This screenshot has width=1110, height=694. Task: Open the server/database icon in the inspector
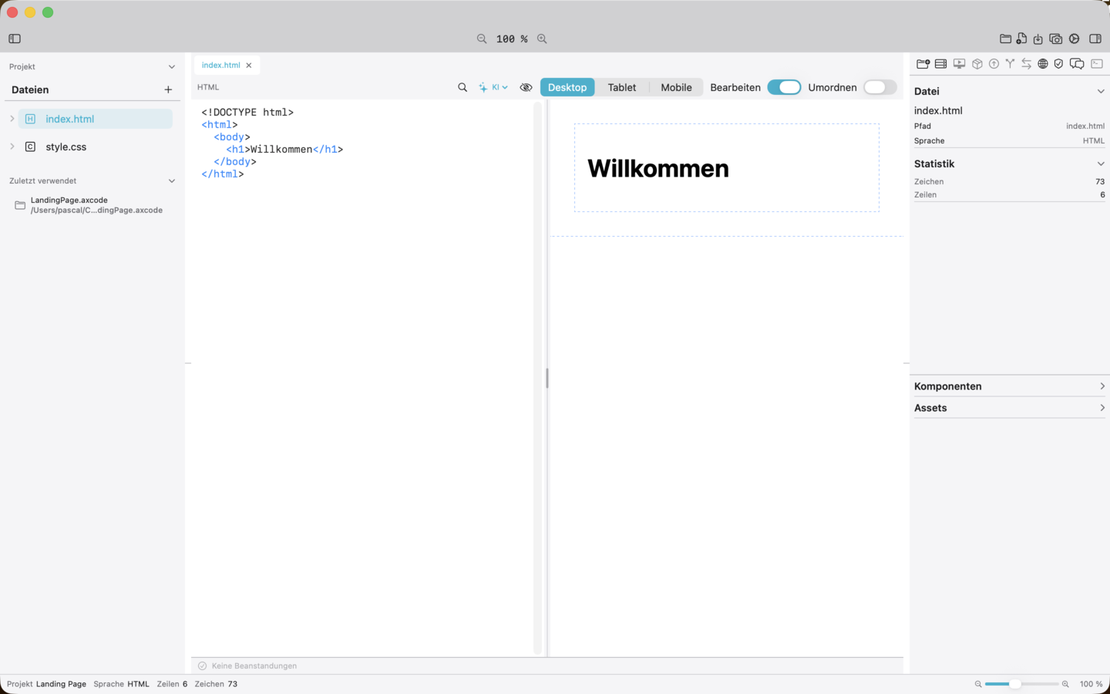coord(940,64)
